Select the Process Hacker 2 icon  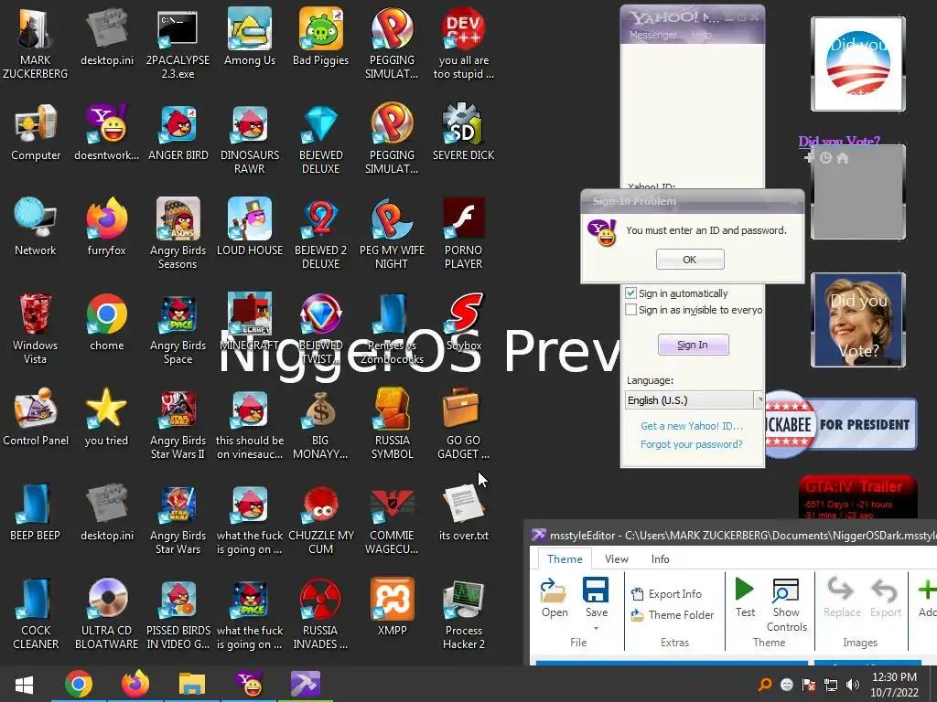(x=464, y=613)
